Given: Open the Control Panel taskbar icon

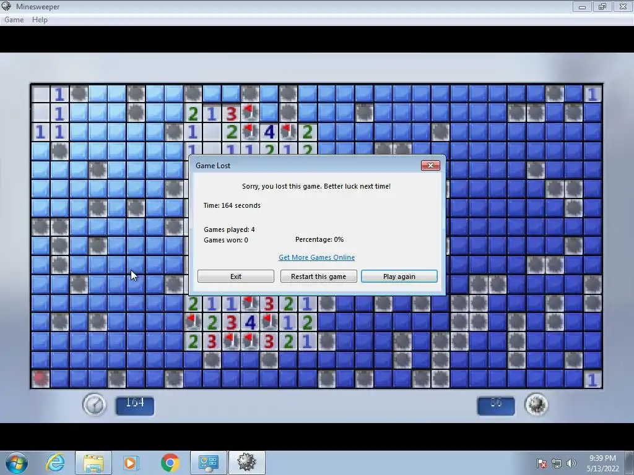Looking at the screenshot, I should [208, 463].
